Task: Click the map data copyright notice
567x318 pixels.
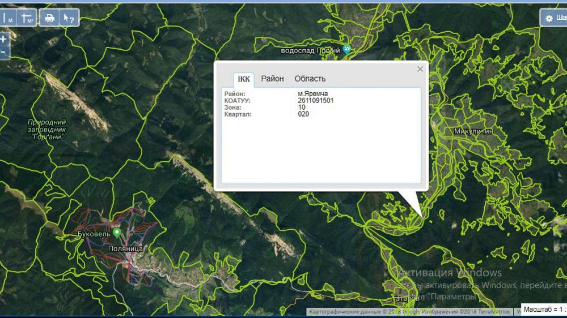Action: pos(408,312)
